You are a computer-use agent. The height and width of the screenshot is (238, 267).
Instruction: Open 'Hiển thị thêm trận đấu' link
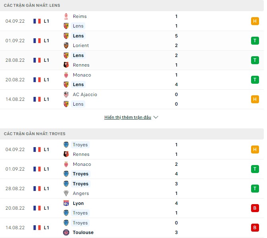click(128, 118)
